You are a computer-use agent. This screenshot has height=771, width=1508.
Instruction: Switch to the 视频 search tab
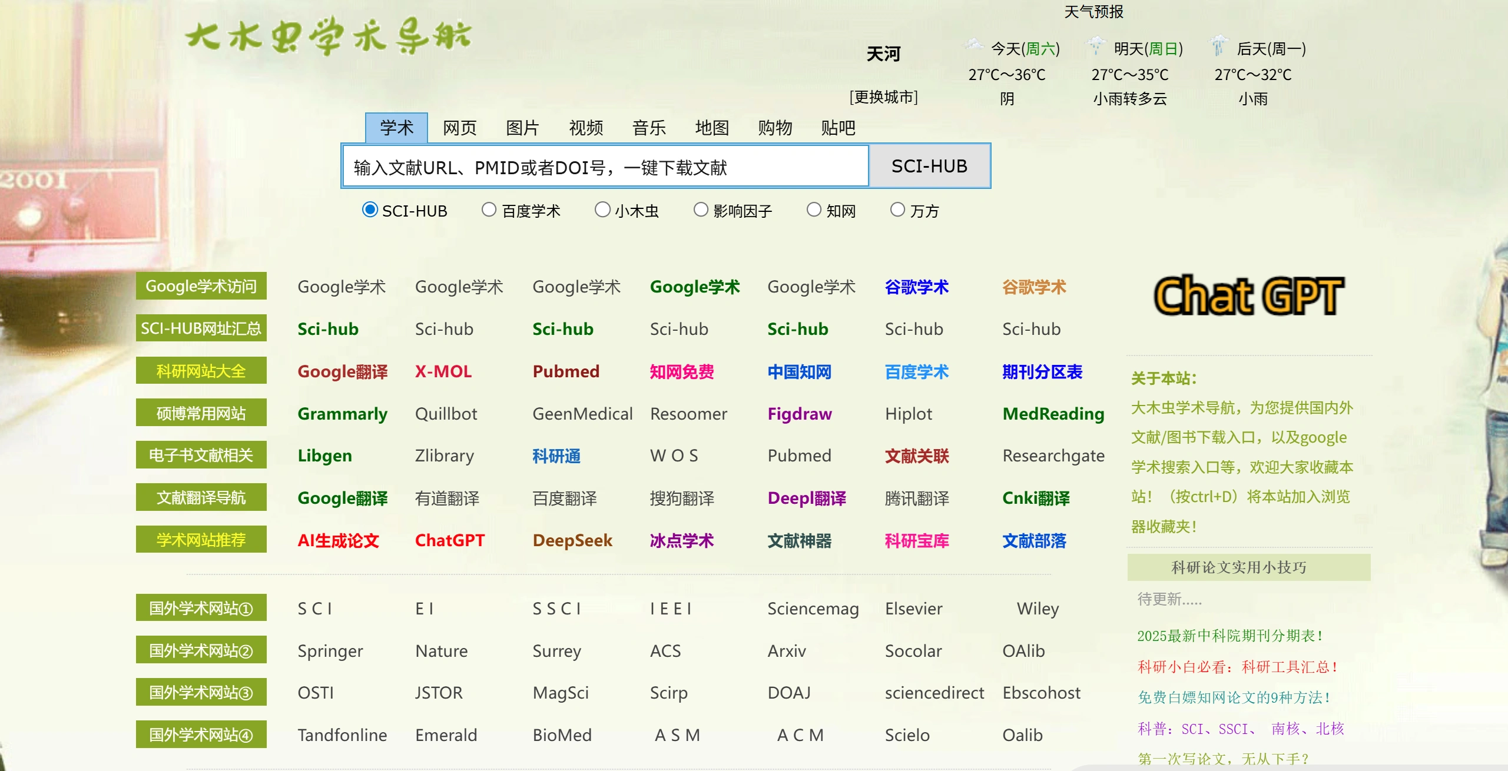click(586, 128)
